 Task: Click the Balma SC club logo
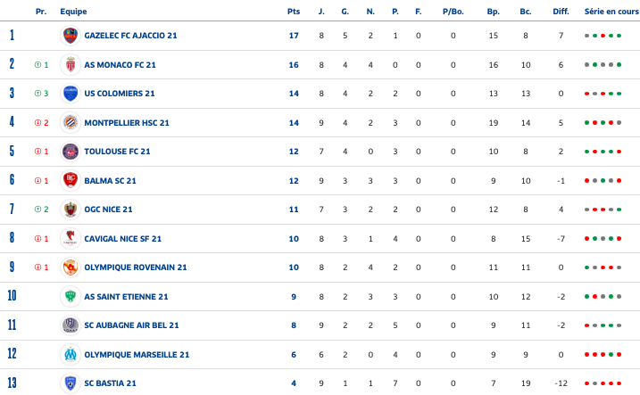click(71, 180)
